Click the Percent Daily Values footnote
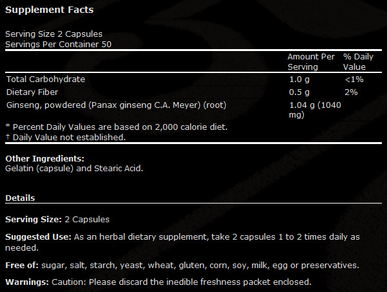The height and width of the screenshot is (292, 387). point(117,127)
